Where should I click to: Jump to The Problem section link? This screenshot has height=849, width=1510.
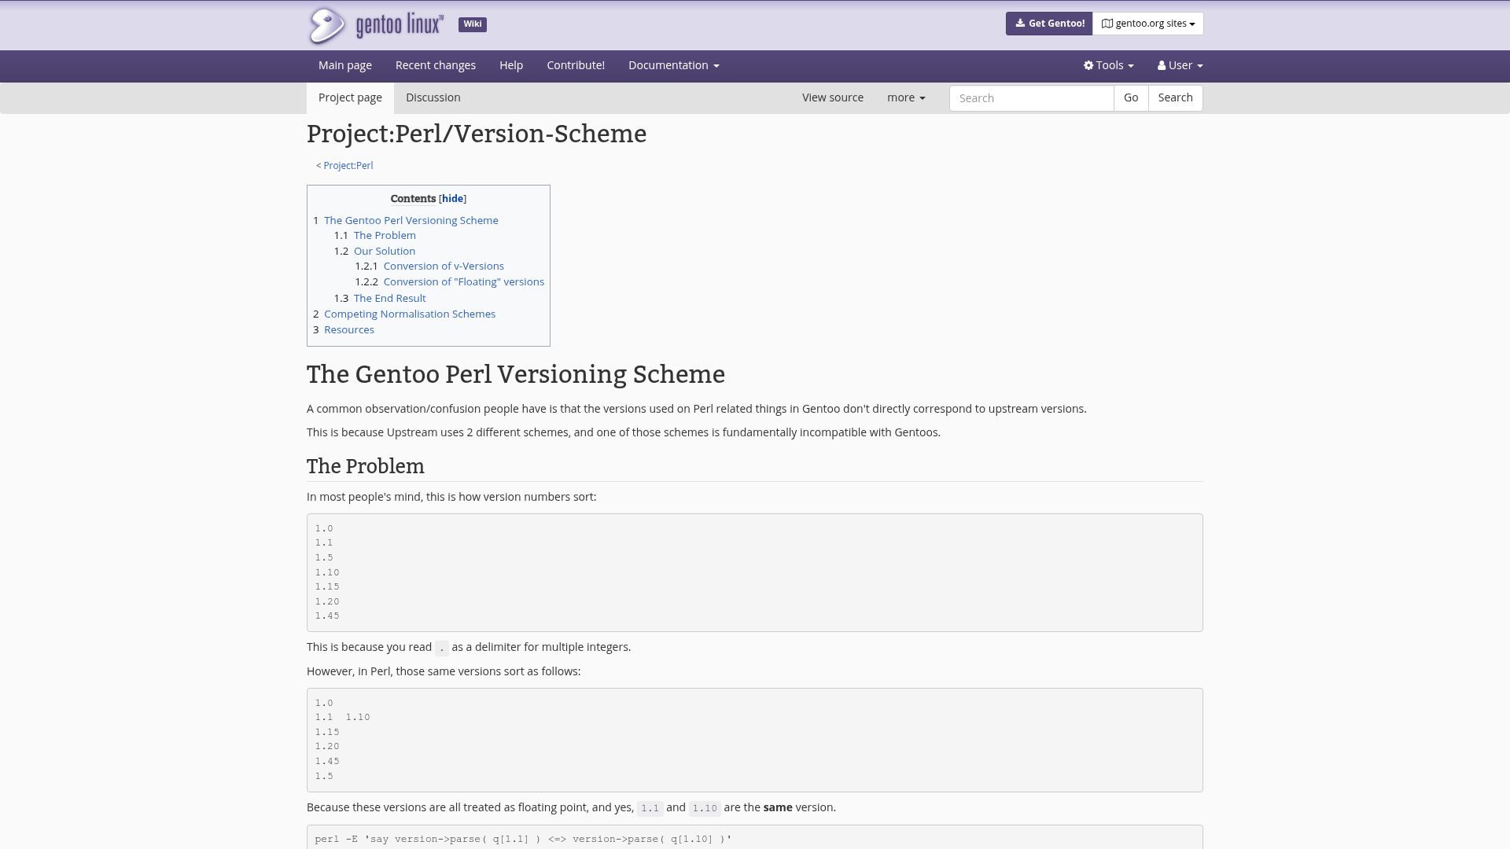pos(385,236)
